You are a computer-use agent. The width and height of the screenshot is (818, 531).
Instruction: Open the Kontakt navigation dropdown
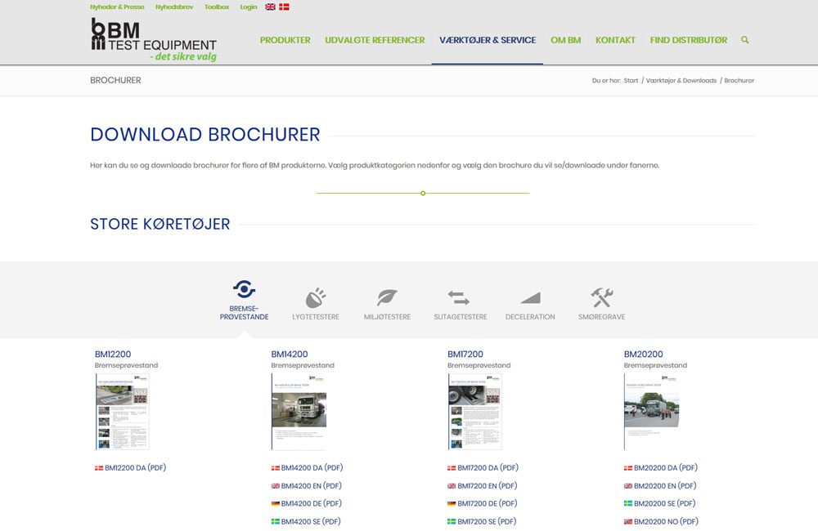point(615,39)
